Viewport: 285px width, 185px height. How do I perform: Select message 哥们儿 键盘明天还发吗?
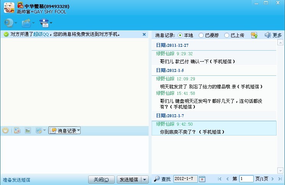coord(211,104)
